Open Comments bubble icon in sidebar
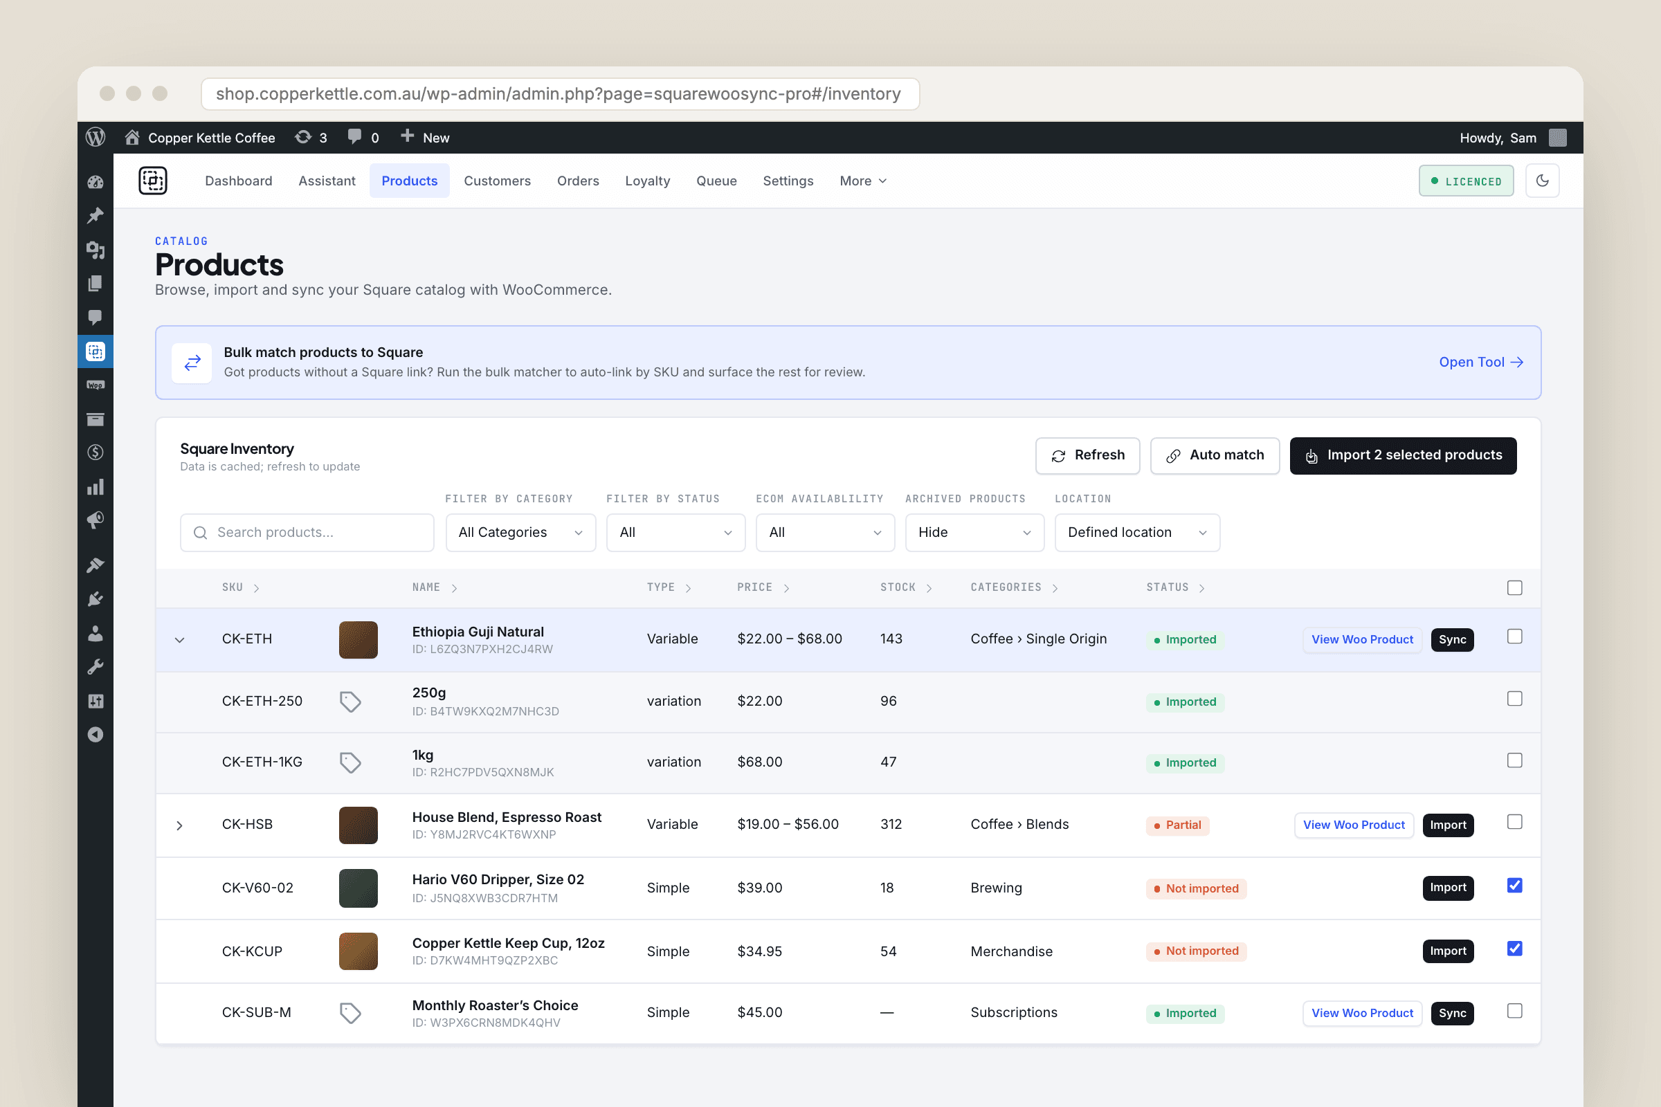Viewport: 1661px width, 1107px height. pyautogui.click(x=96, y=317)
